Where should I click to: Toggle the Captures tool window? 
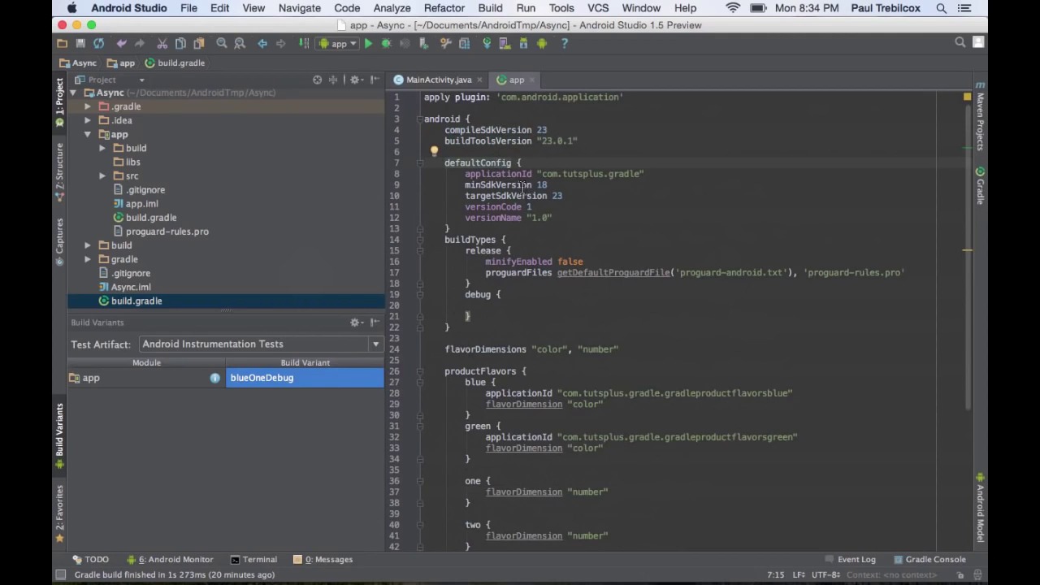click(59, 240)
